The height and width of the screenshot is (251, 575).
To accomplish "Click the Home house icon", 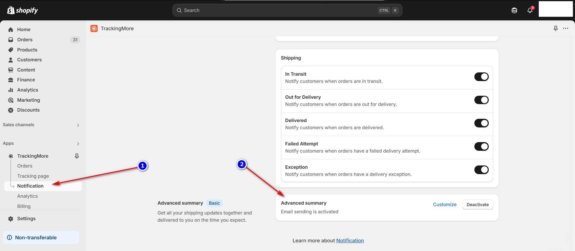I will 11,30.
